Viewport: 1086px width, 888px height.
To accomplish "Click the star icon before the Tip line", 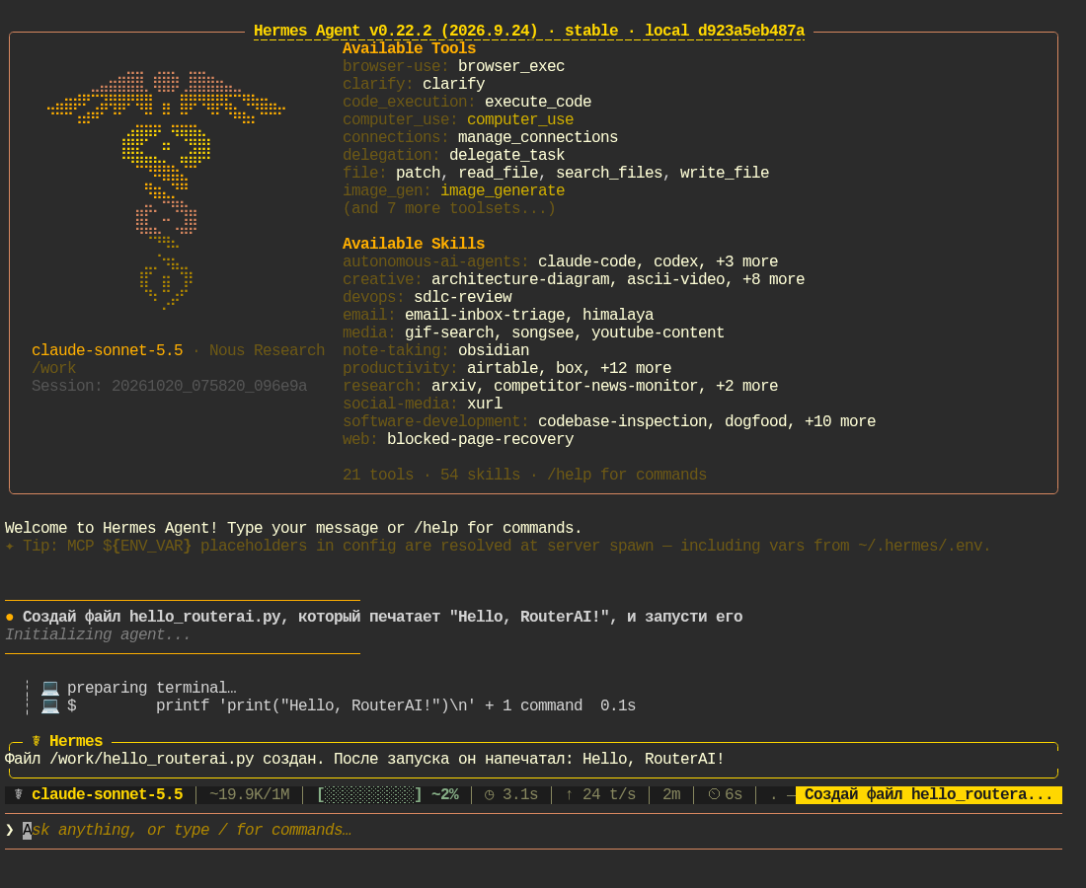I will pyautogui.click(x=10, y=546).
